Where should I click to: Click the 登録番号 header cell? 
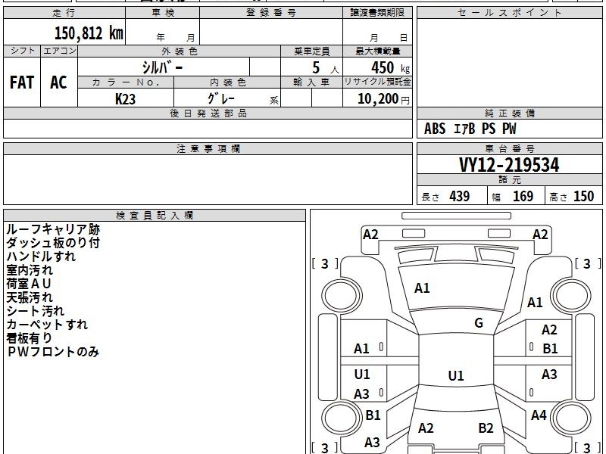[271, 13]
